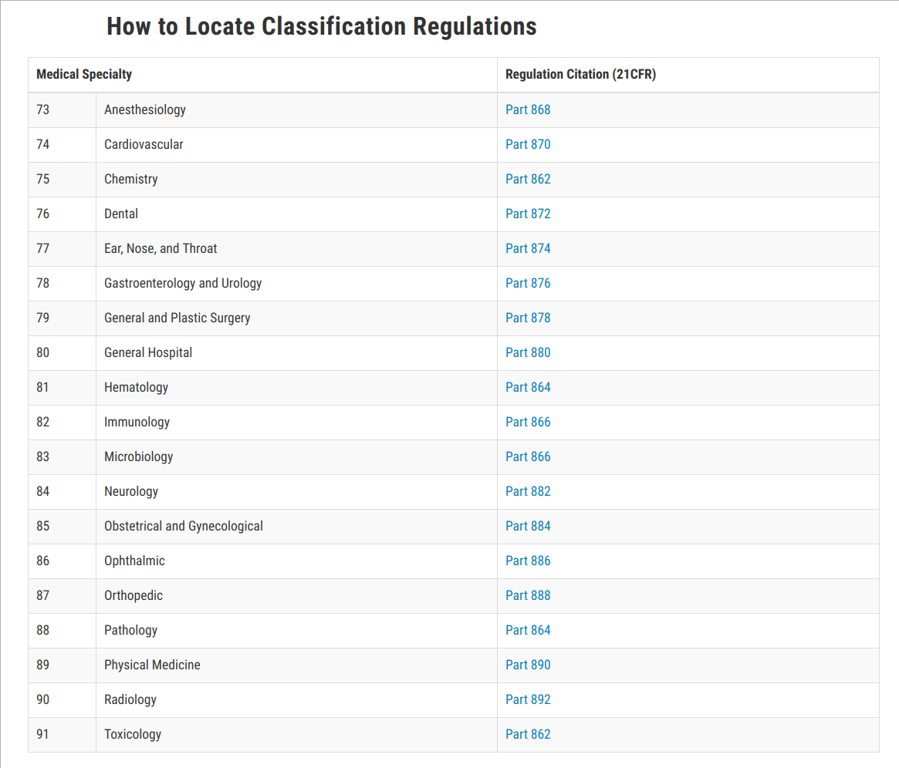The height and width of the screenshot is (768, 899).
Task: Follow the Part 882 Neurology link
Action: (528, 491)
